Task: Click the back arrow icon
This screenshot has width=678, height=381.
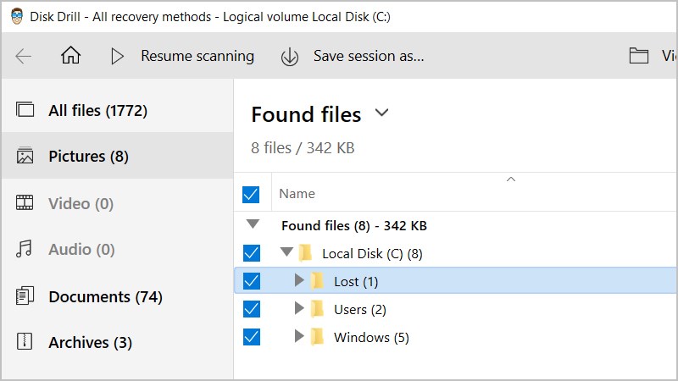Action: pos(24,56)
